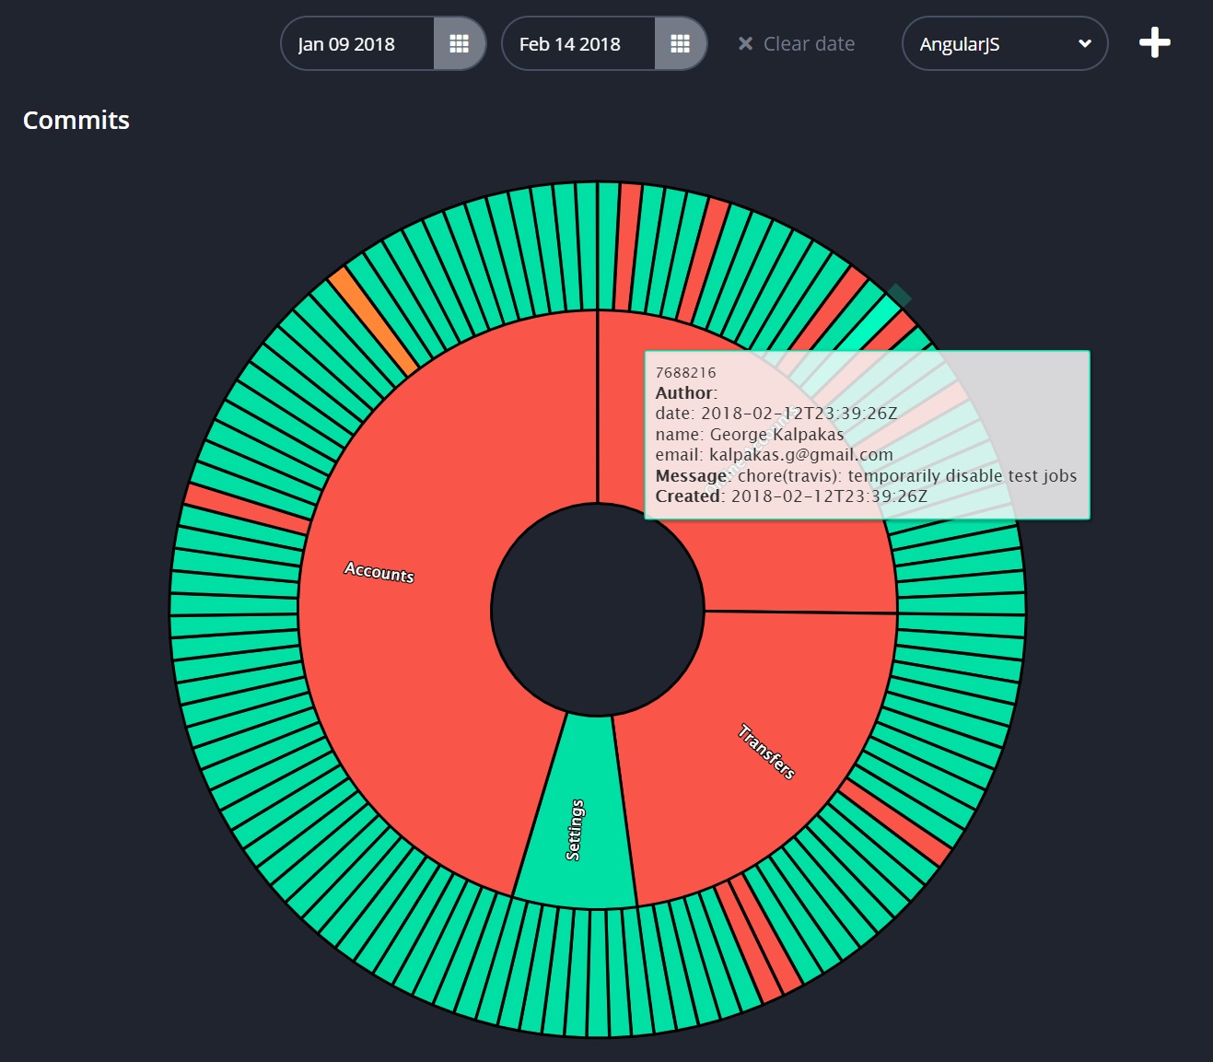Select the green Settings wedge
Image resolution: width=1213 pixels, height=1062 pixels.
576,829
